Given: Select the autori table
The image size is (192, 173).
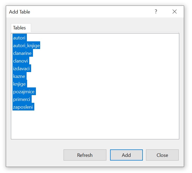Looking at the screenshot, I should pos(19,38).
